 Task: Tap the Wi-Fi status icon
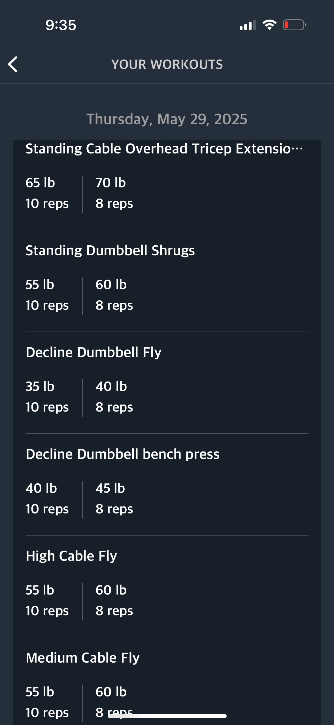point(269,25)
